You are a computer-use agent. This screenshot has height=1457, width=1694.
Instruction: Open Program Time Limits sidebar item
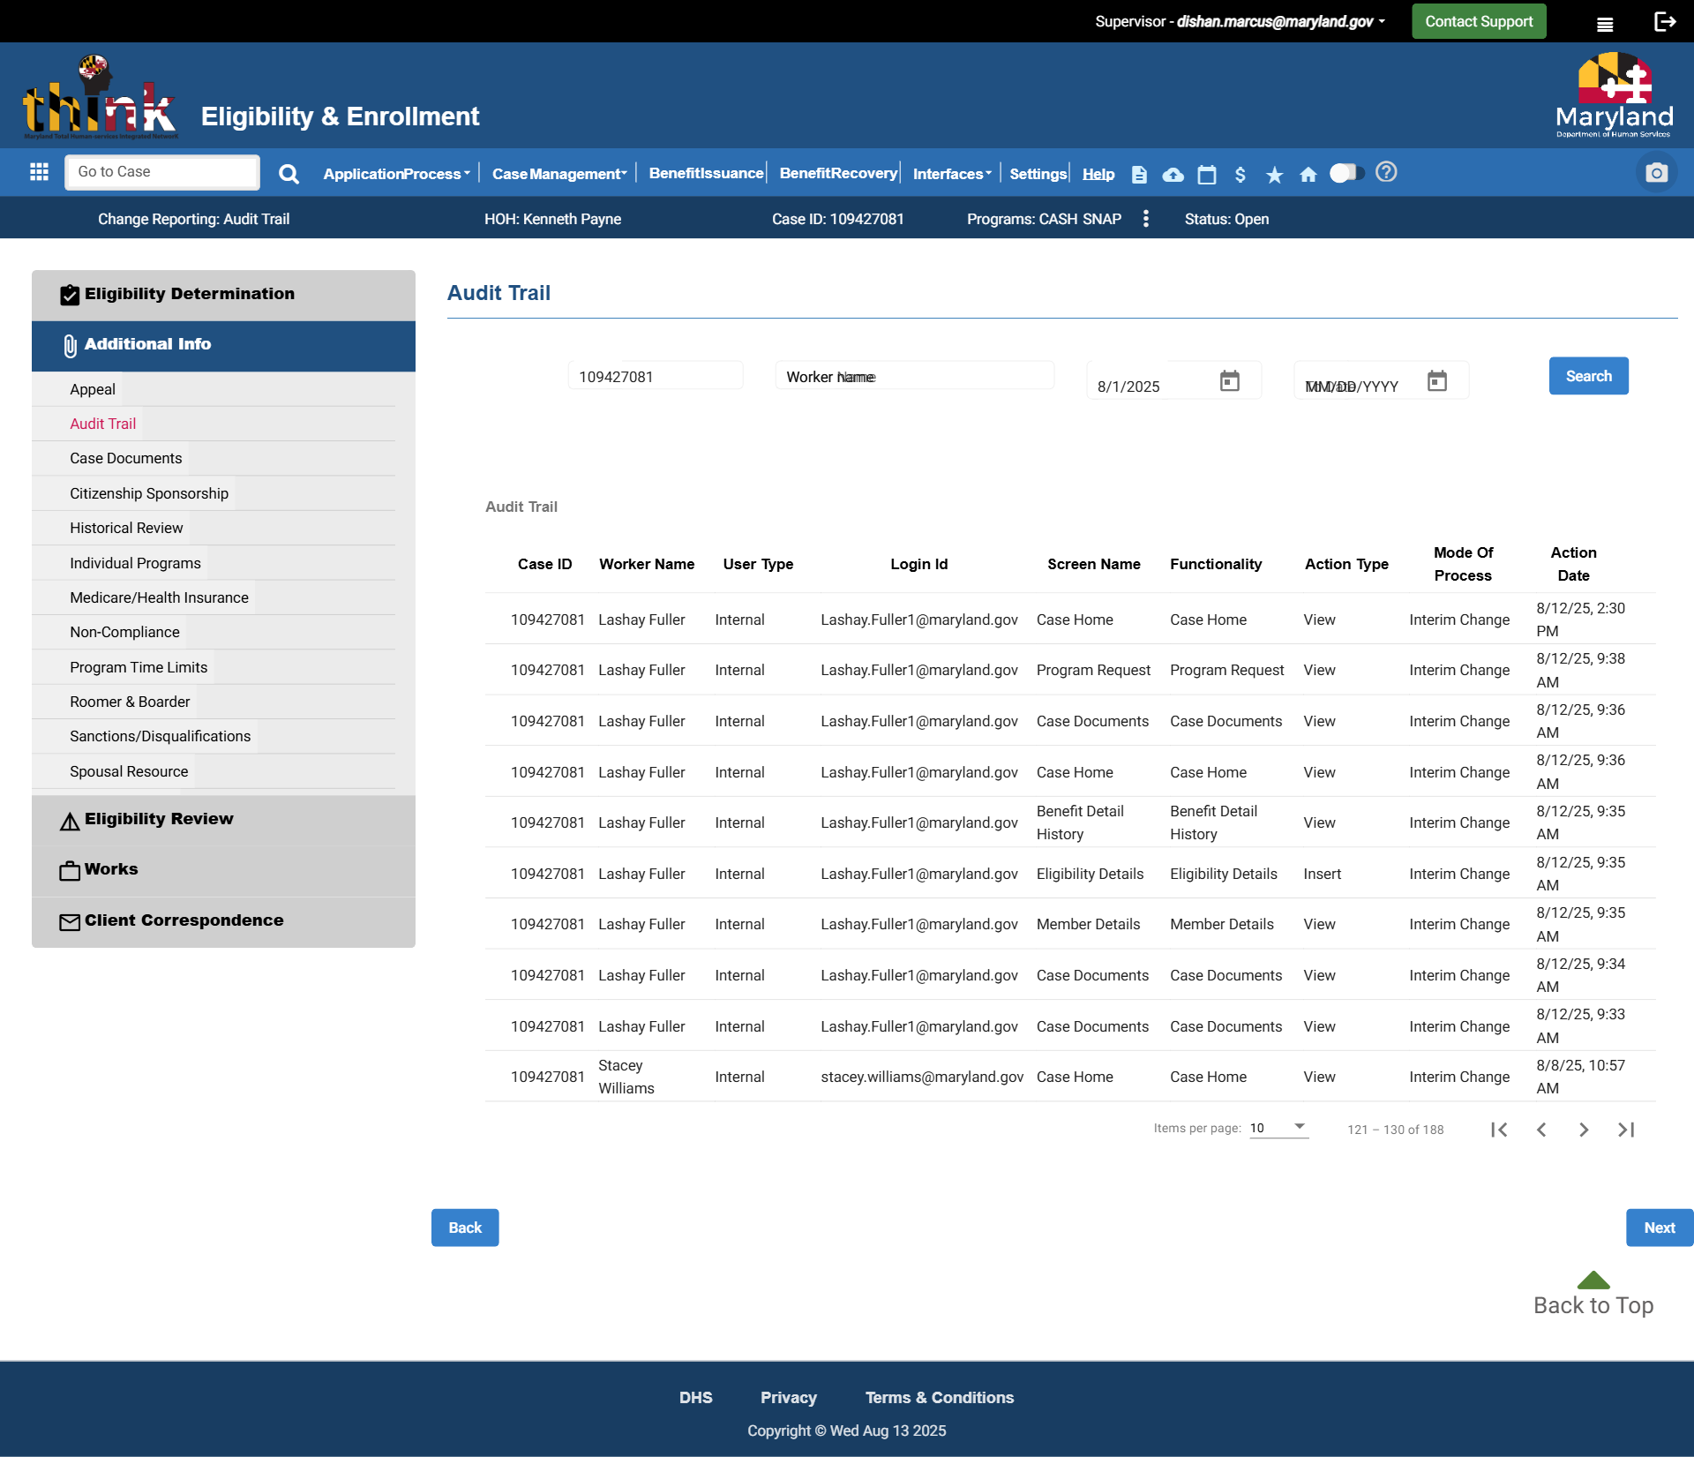click(139, 667)
